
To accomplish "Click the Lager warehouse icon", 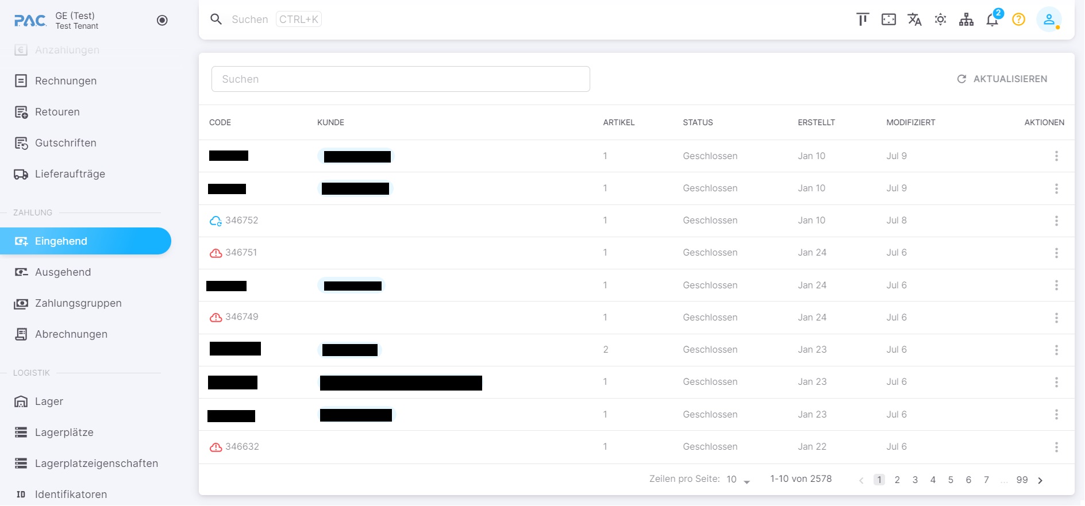I will point(21,401).
